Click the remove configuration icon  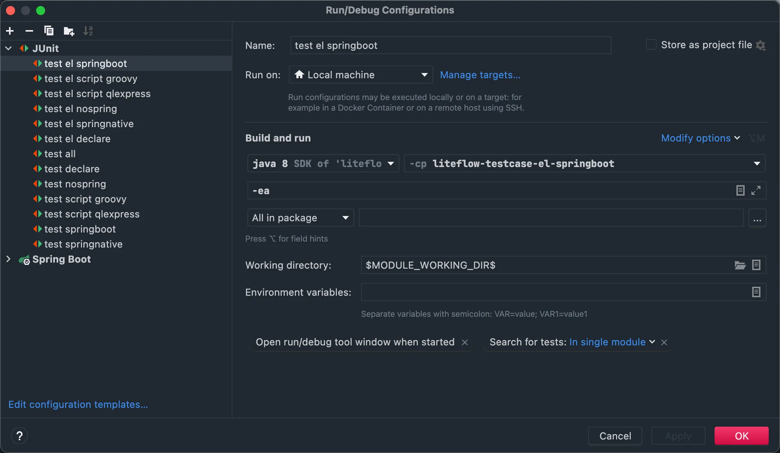[29, 31]
